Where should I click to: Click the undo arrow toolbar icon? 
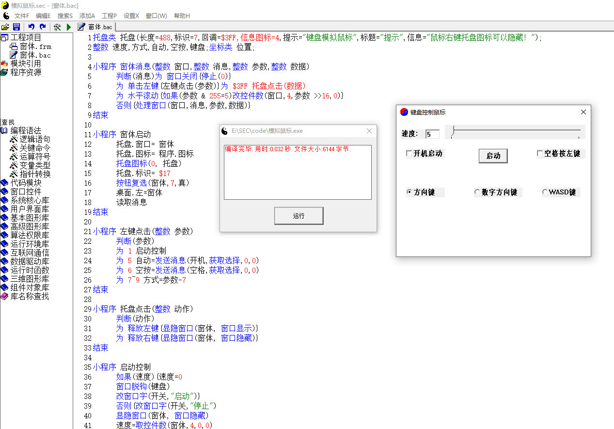pyautogui.click(x=31, y=27)
